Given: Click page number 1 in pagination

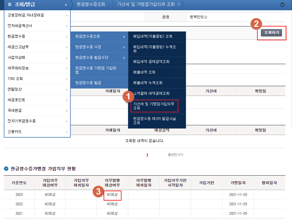Looking at the screenshot, I should (x=147, y=154).
